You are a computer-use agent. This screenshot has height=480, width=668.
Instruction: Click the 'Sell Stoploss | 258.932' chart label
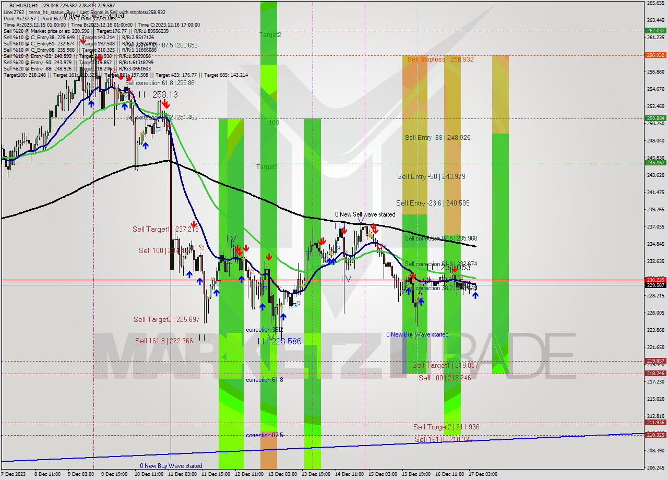pos(440,59)
